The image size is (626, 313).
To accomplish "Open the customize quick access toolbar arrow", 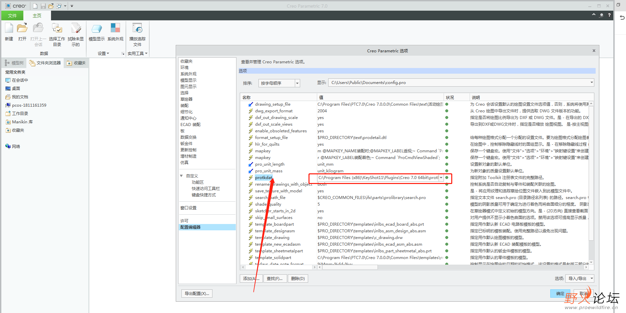I will tap(72, 6).
